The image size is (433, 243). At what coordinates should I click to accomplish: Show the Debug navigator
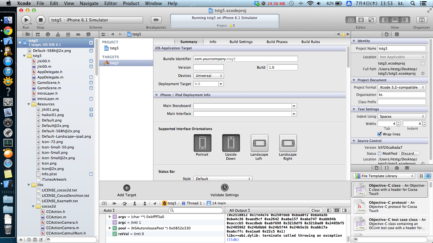pos(68,34)
